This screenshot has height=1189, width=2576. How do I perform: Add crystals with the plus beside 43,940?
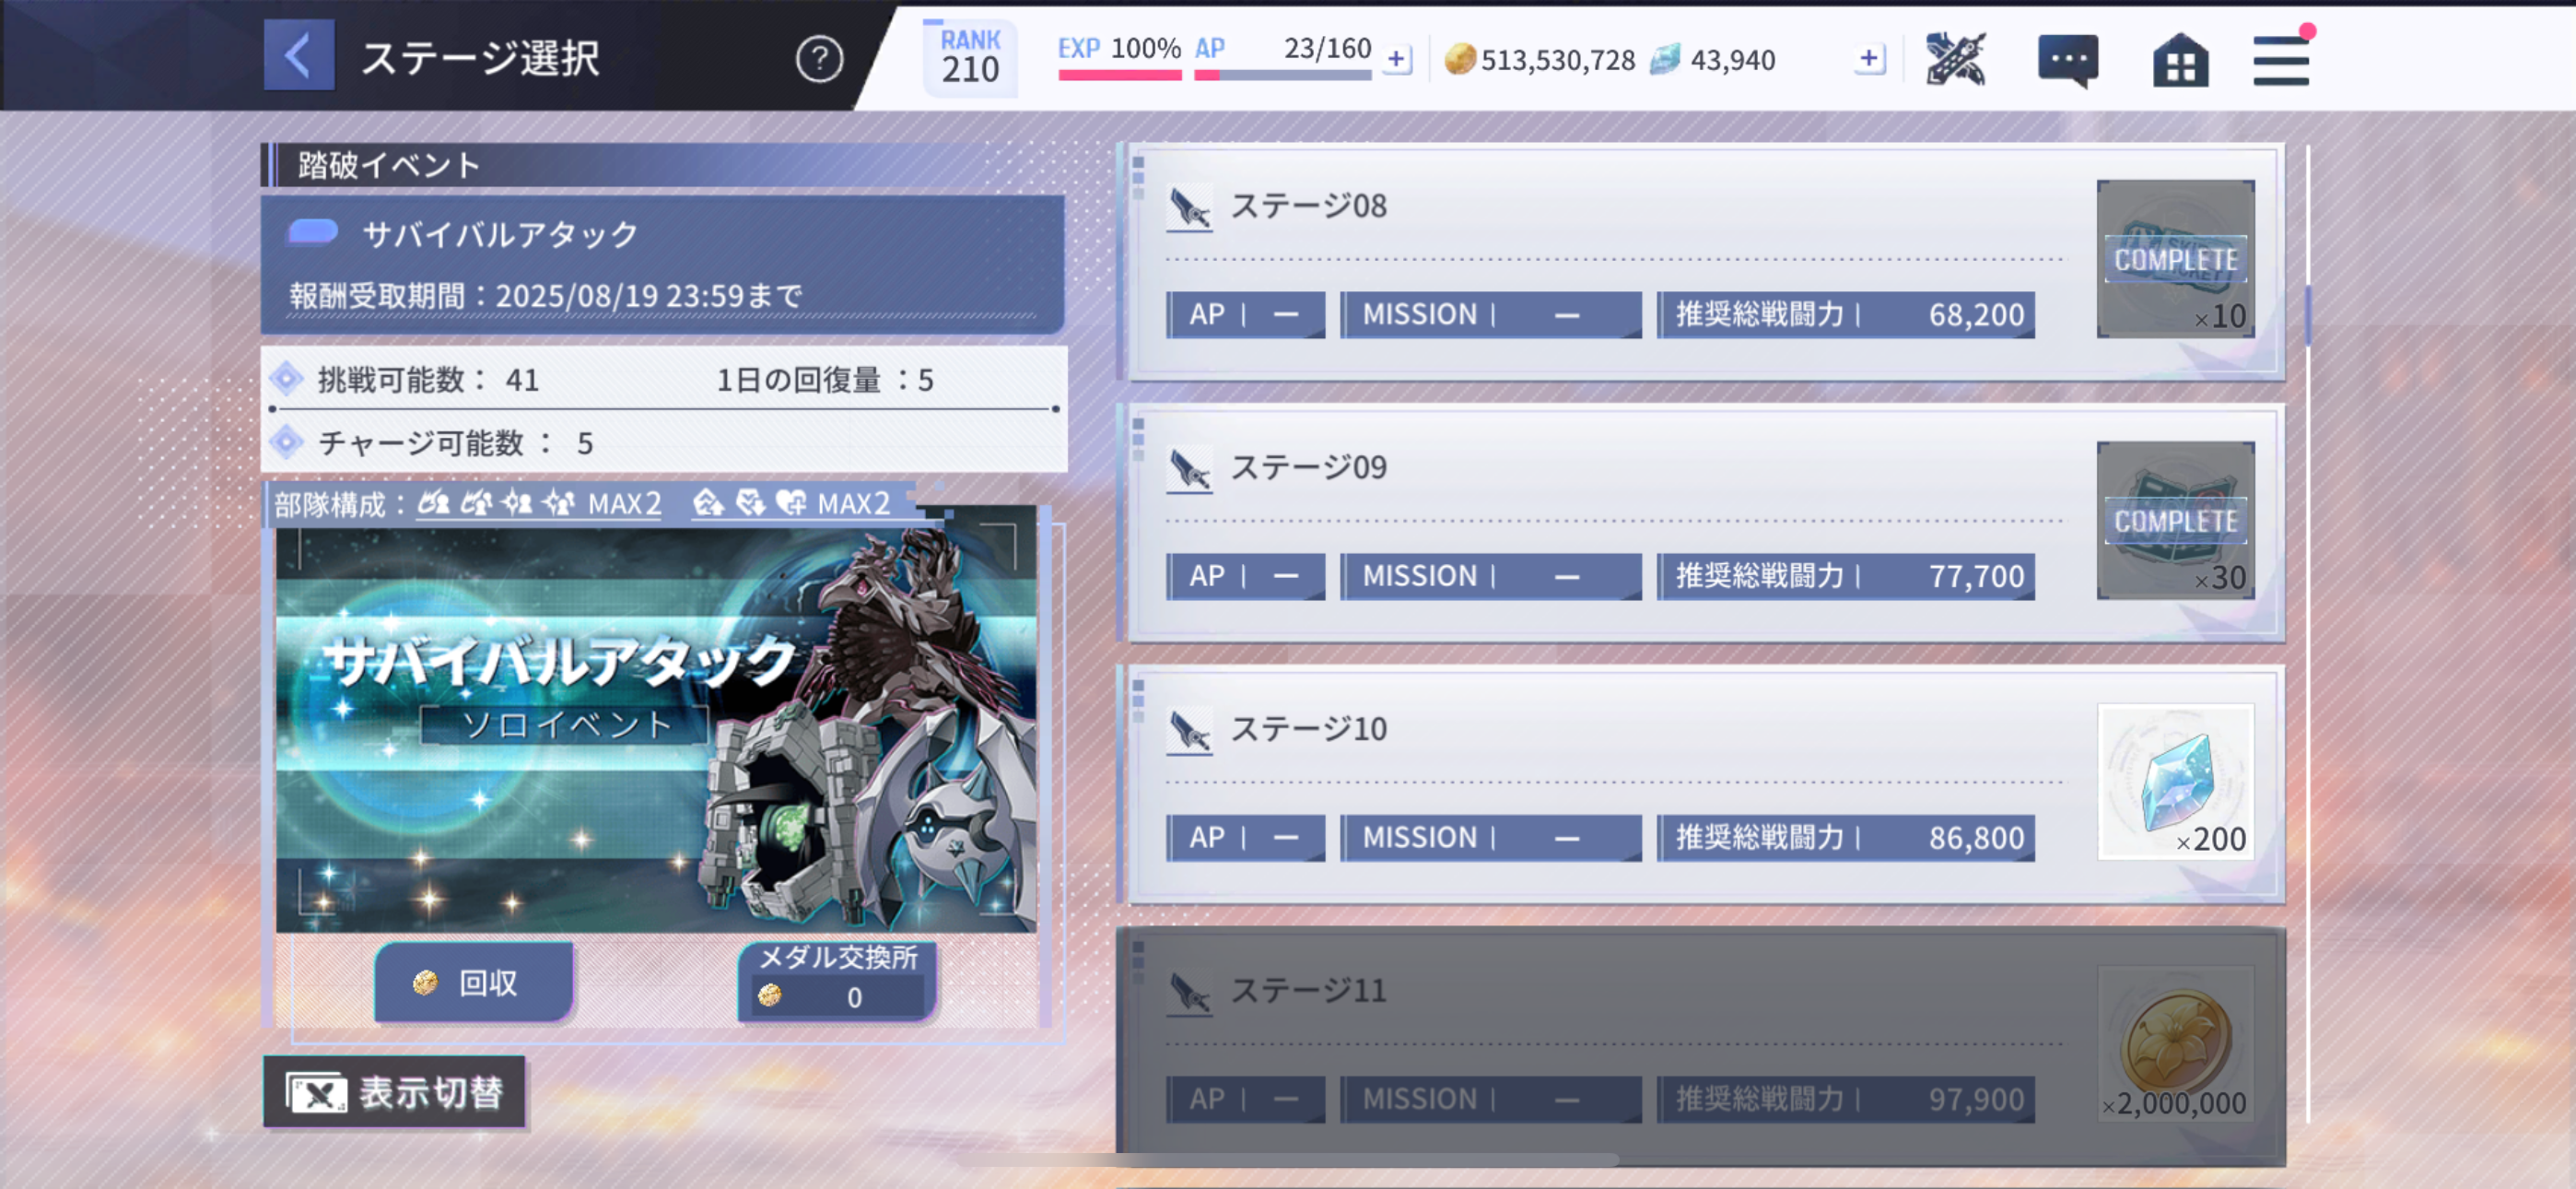click(1868, 59)
